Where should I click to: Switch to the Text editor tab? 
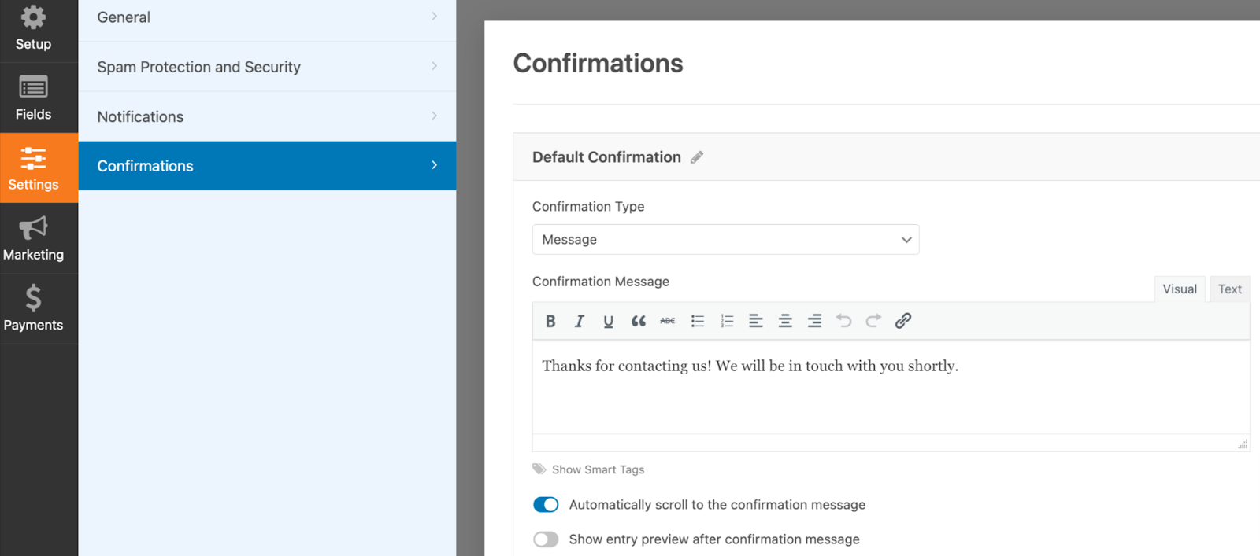pos(1229,289)
